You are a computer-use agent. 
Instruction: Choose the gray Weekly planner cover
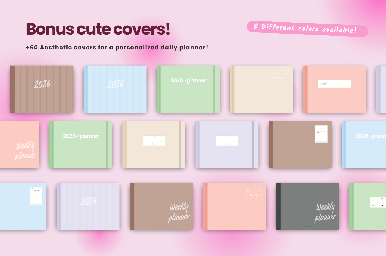pos(307,206)
